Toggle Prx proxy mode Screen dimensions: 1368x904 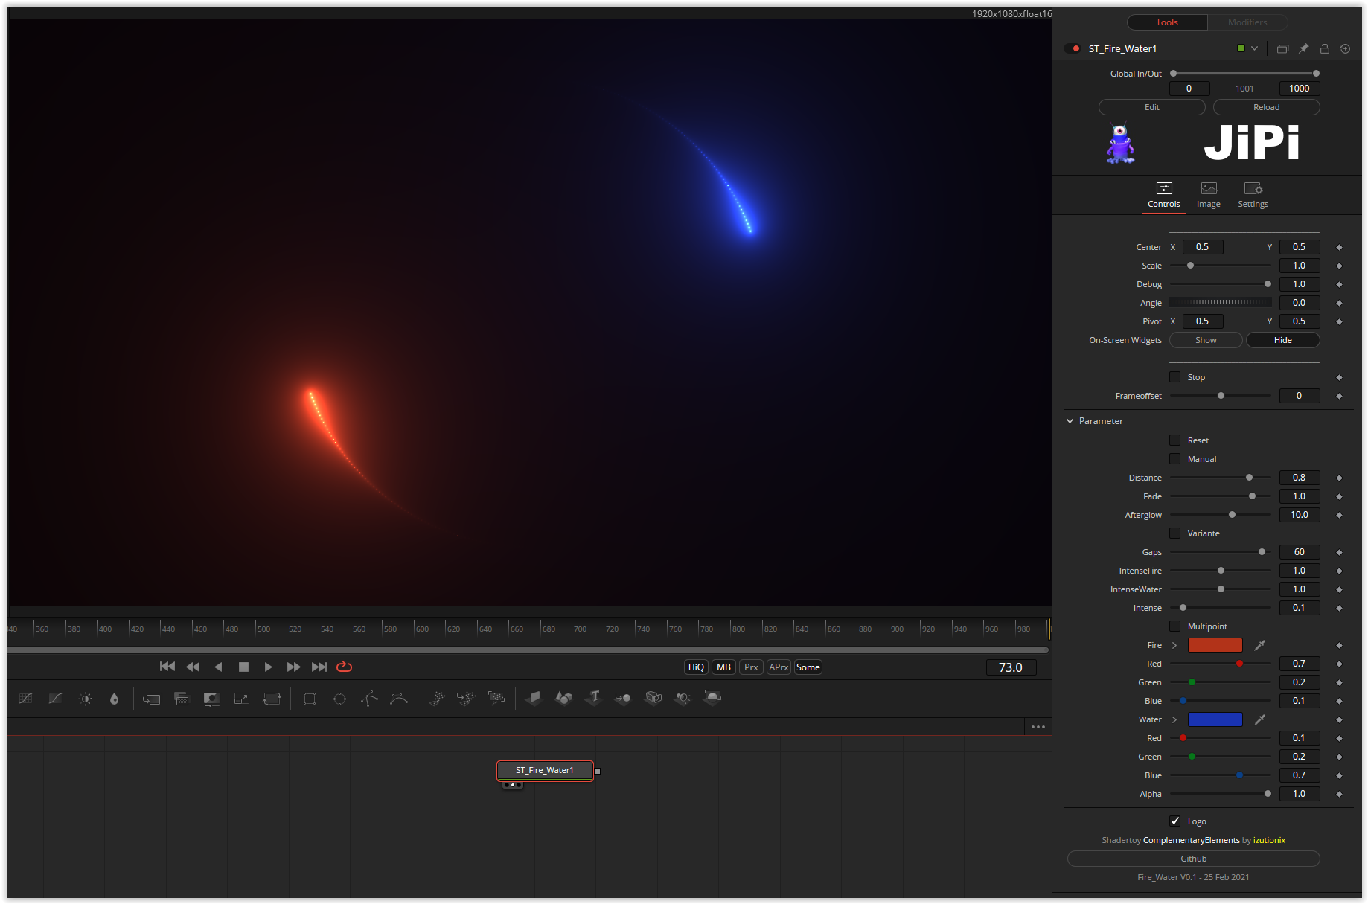click(751, 667)
